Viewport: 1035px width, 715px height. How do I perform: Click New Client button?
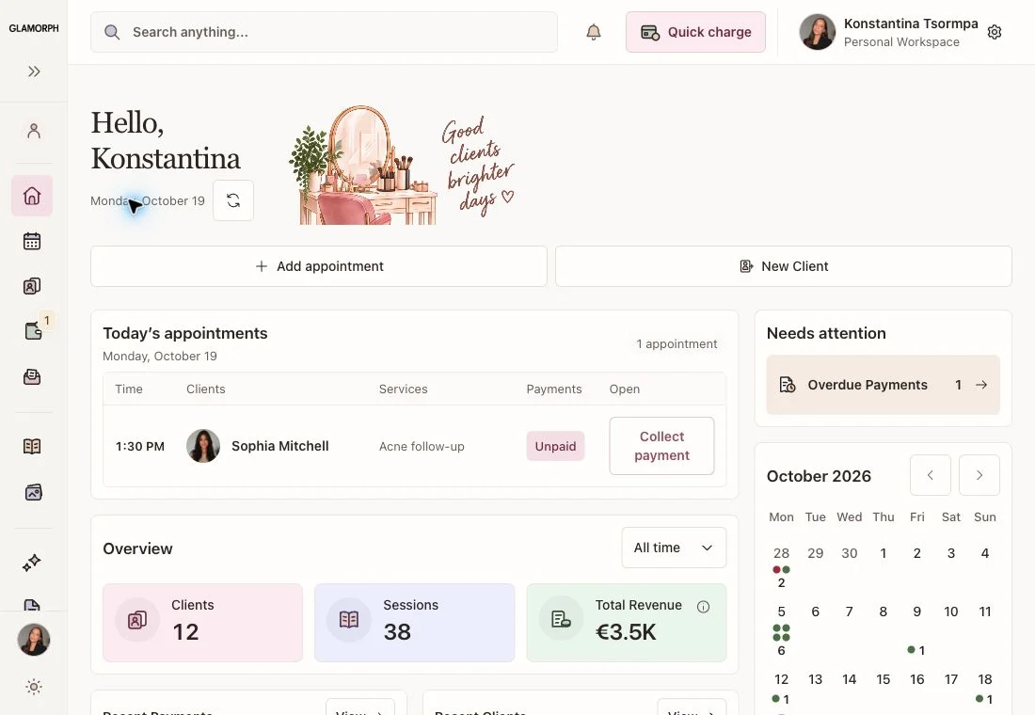784,266
